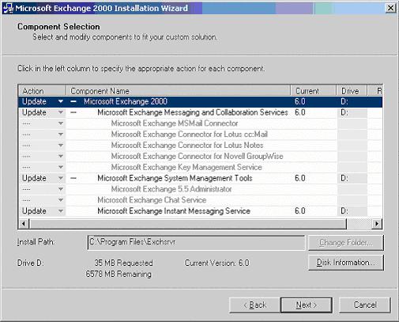Viewport: 399px width, 322px height.
Task: Click the Action column header
Action: coord(42,91)
